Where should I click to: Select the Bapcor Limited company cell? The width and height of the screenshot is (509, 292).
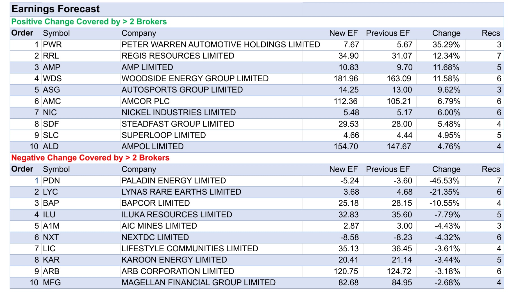(155, 203)
